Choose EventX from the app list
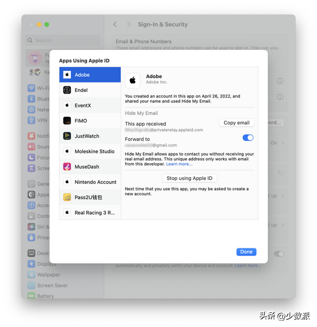 90,105
